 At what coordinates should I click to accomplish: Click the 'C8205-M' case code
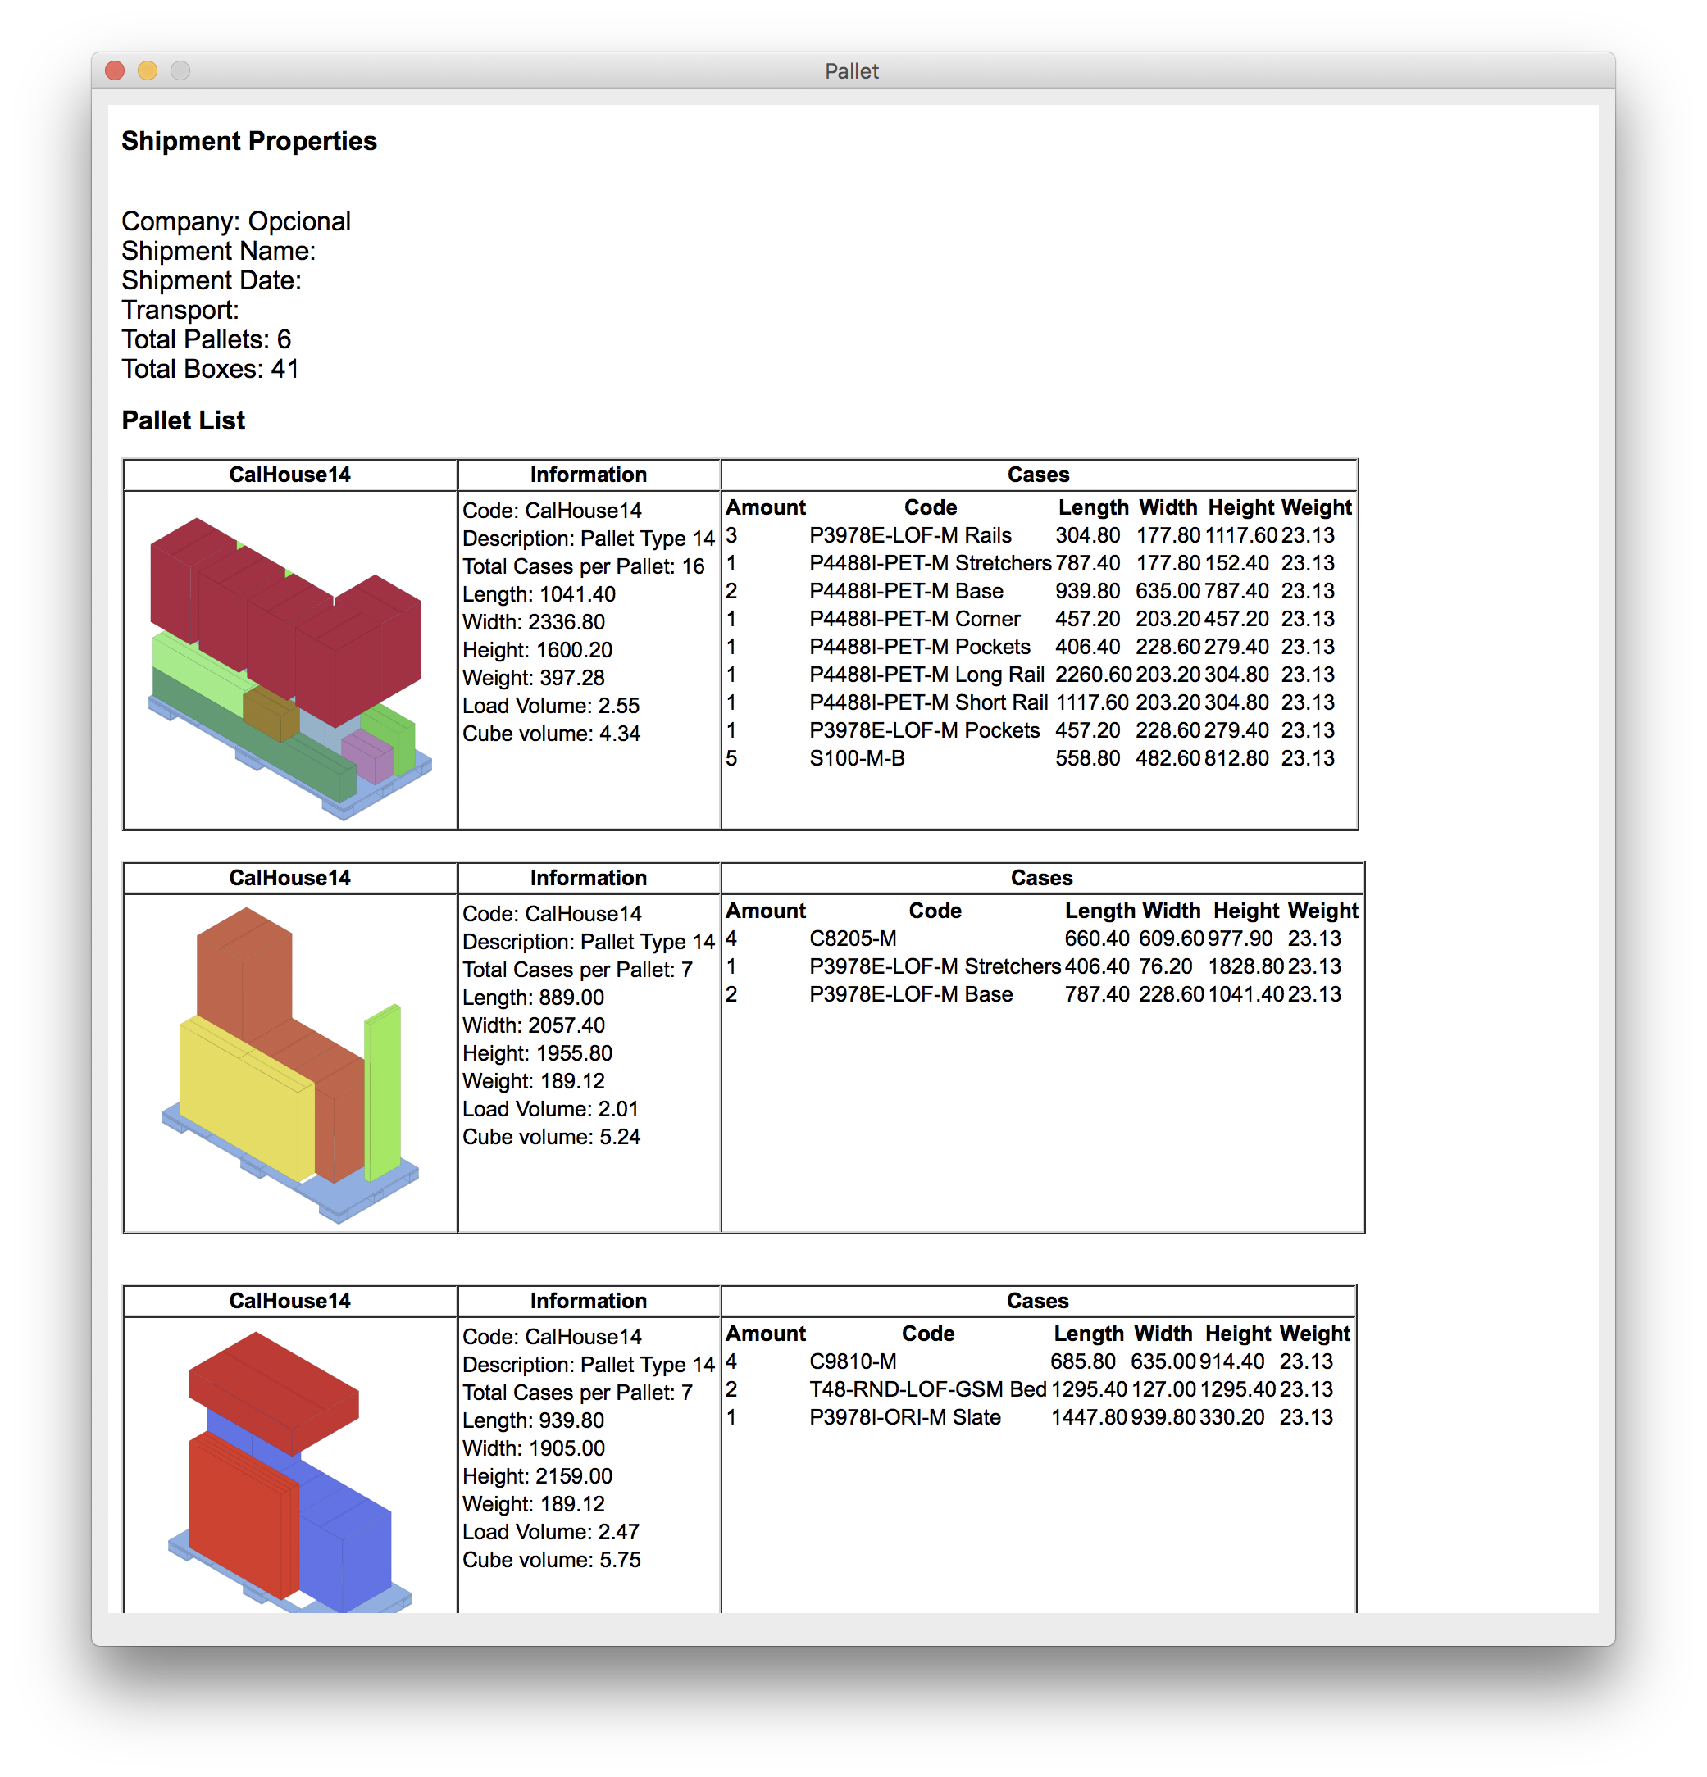pyautogui.click(x=853, y=938)
